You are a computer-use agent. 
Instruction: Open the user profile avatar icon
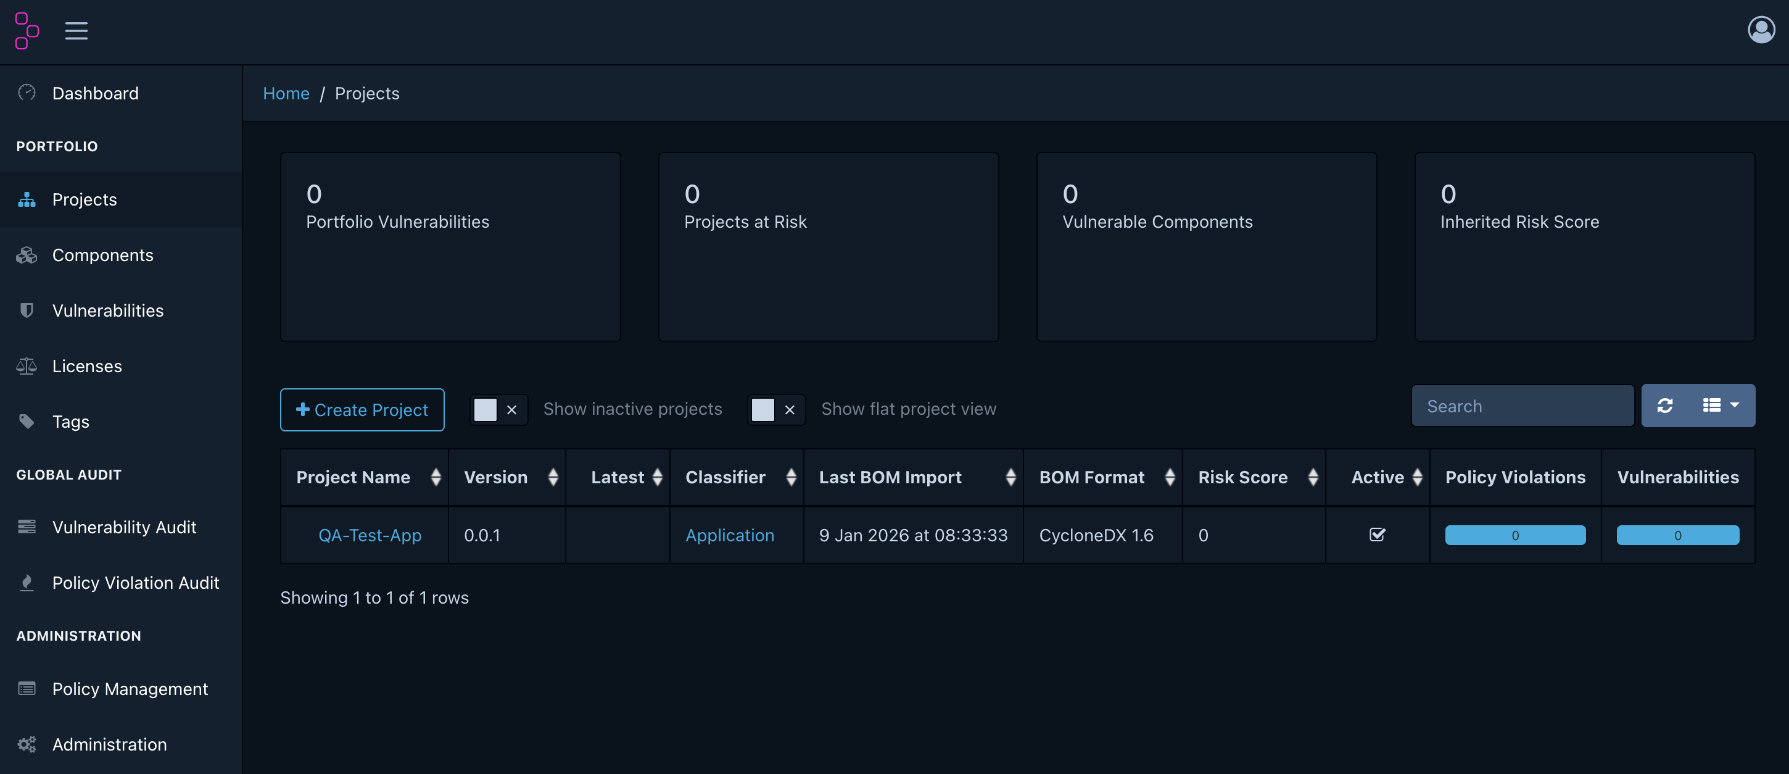point(1761,30)
